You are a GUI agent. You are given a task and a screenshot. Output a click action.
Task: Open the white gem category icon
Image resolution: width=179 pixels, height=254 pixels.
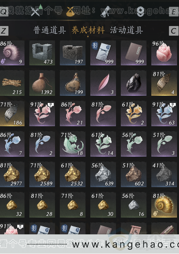coord(140,12)
